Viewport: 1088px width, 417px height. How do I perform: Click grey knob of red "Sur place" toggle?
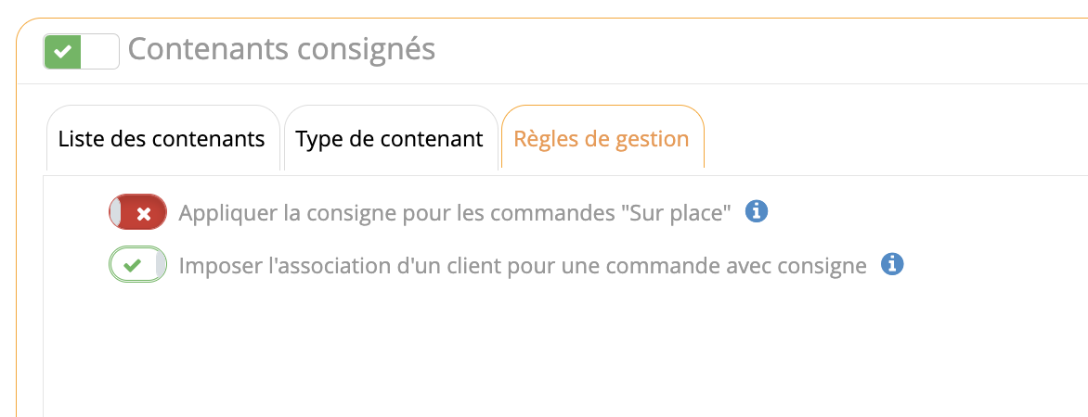[115, 213]
